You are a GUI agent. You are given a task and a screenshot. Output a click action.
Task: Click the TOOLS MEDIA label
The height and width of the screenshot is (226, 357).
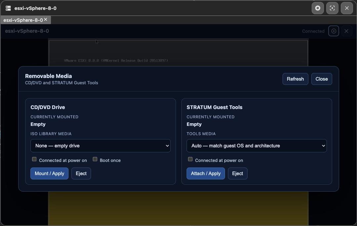click(201, 134)
